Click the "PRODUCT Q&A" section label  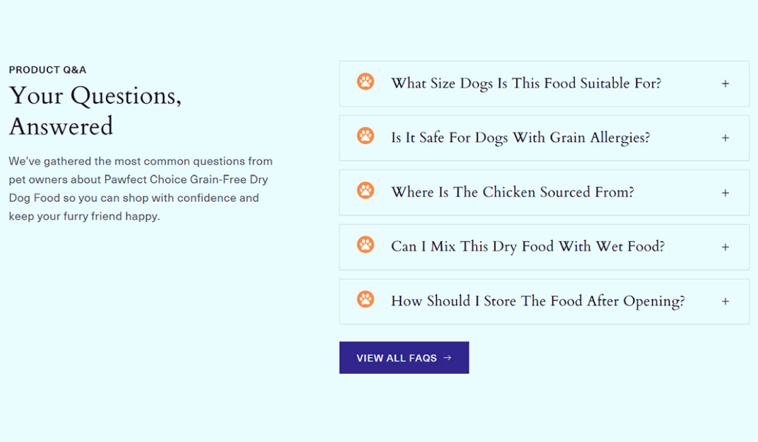tap(47, 70)
